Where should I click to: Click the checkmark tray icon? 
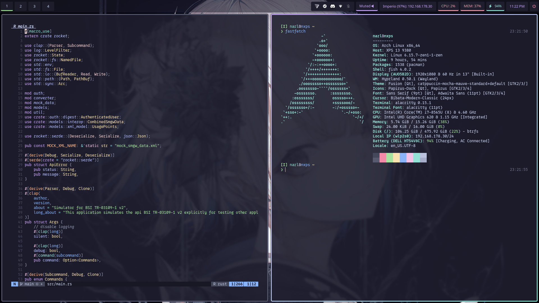tap(325, 6)
